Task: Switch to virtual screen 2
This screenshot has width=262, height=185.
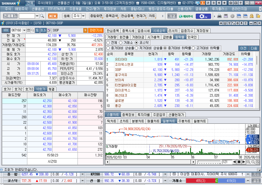Action: (x=208, y=3)
